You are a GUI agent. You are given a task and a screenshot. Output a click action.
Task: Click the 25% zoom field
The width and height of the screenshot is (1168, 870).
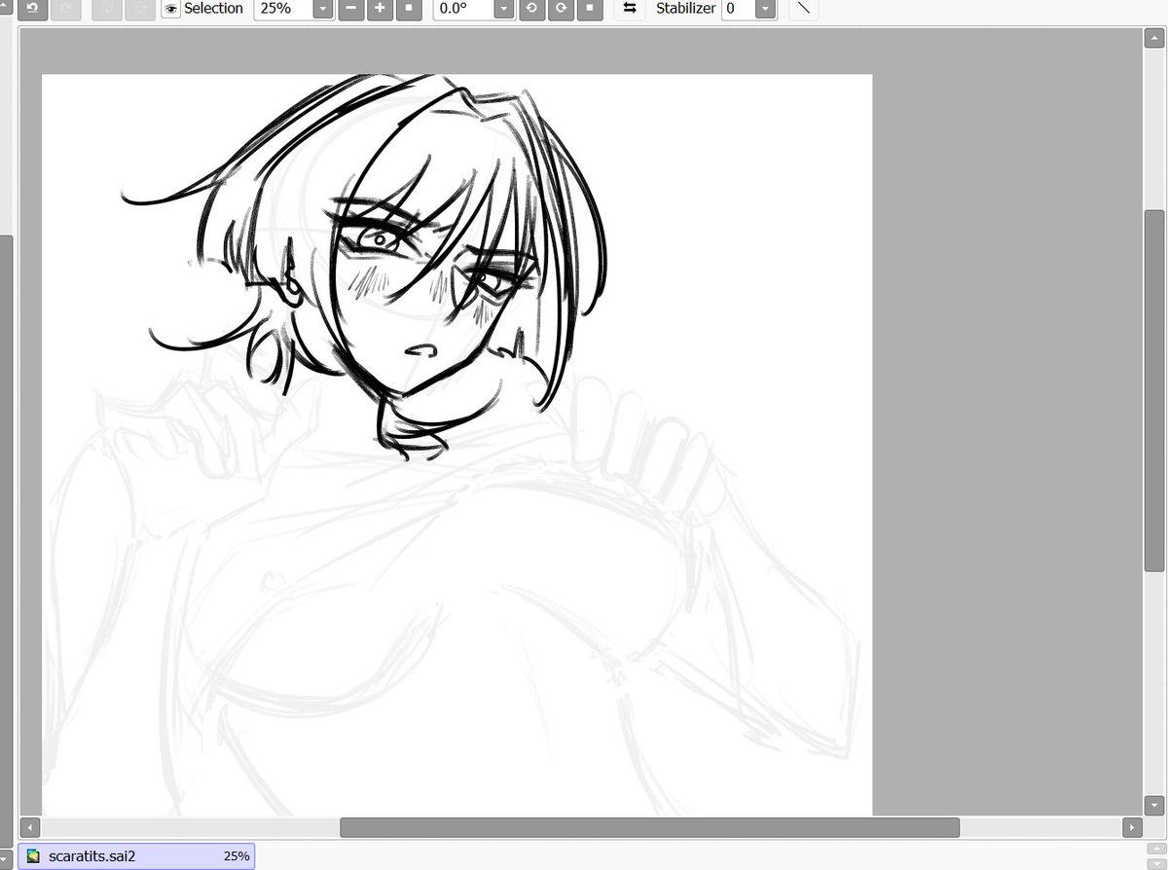(x=282, y=9)
